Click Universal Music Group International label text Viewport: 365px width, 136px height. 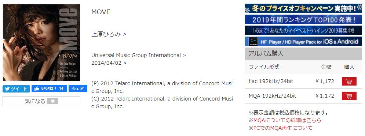[x=136, y=56]
